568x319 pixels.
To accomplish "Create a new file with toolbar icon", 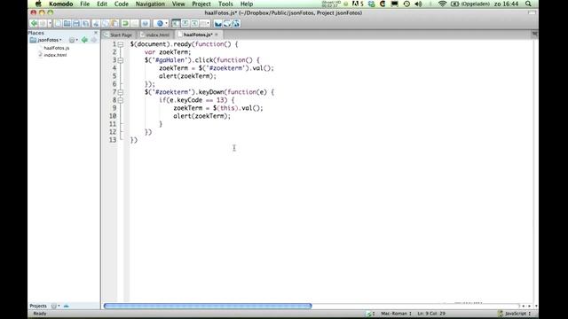I will coord(58,24).
